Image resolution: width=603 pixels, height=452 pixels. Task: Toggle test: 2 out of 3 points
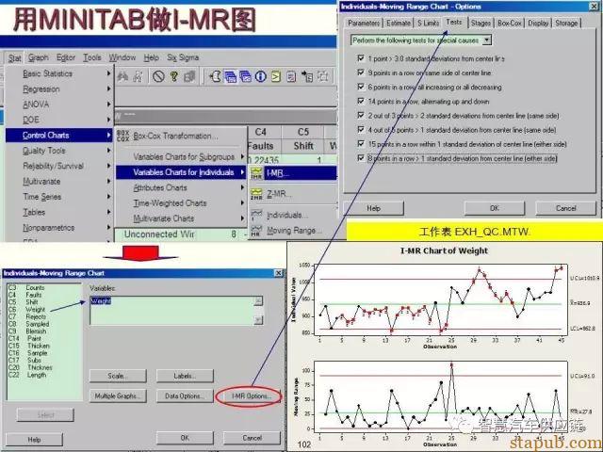coord(361,115)
